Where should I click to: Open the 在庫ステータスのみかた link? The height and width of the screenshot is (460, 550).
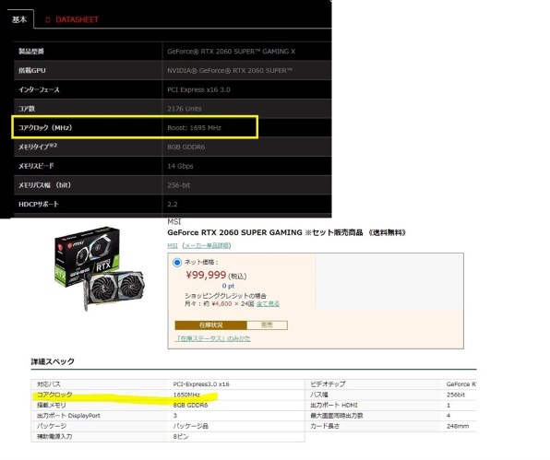[x=212, y=338]
